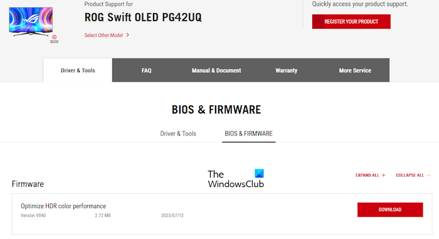Switch to the FAQ tab

(x=146, y=70)
